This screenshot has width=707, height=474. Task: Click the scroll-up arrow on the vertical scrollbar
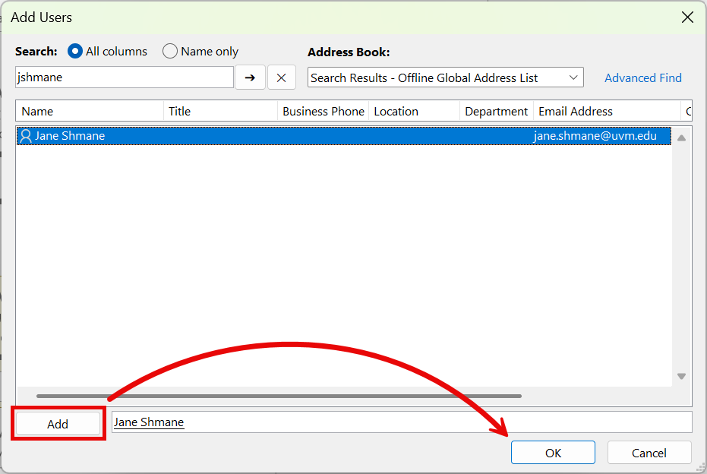tap(681, 136)
